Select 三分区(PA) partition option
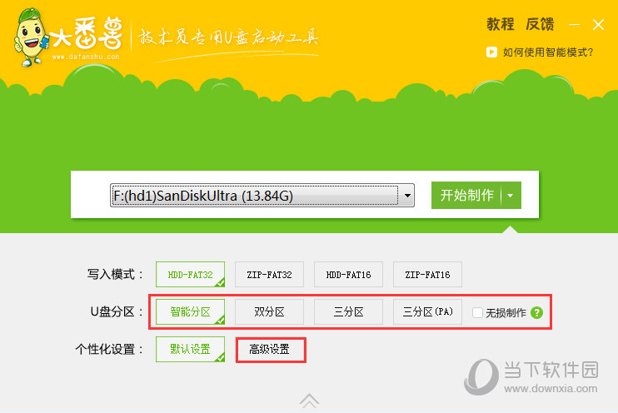 point(427,311)
